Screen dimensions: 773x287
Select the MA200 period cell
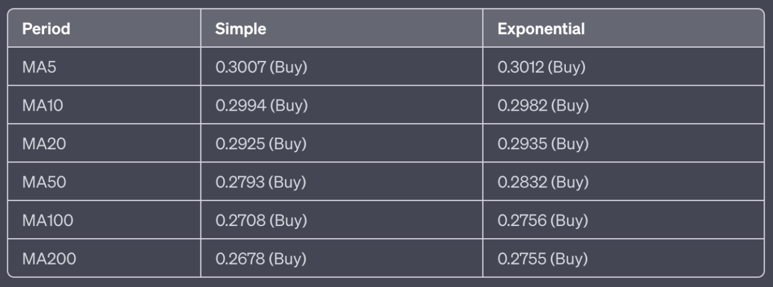[49, 259]
